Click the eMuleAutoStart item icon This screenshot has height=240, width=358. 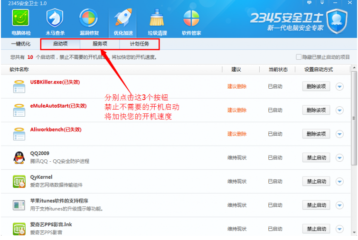tap(19, 110)
